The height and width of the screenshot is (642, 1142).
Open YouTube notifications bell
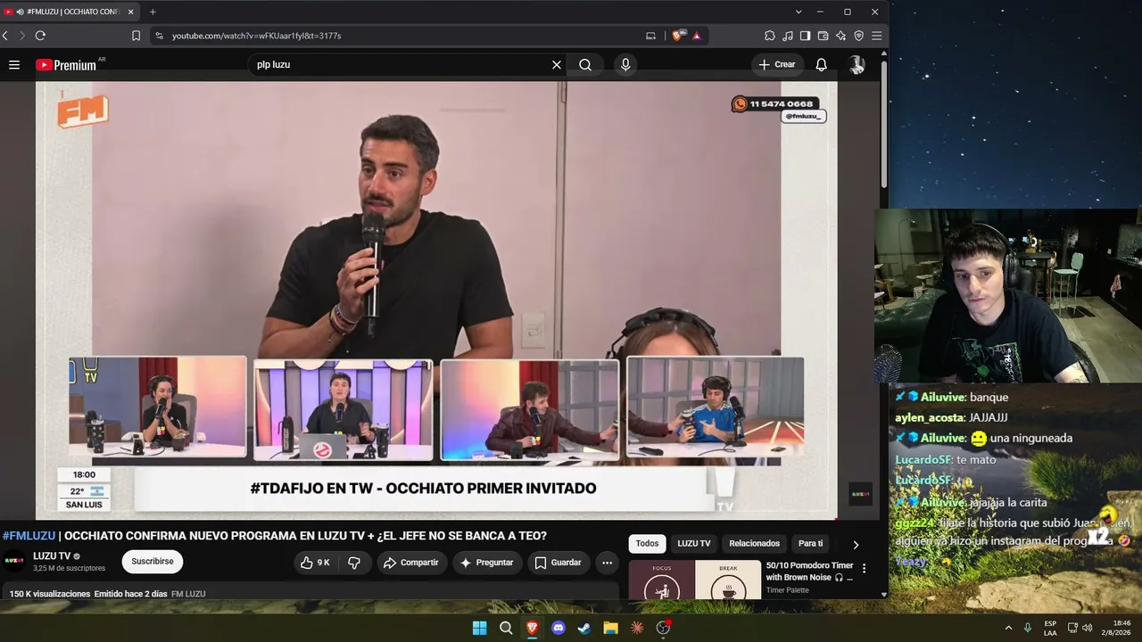[822, 65]
